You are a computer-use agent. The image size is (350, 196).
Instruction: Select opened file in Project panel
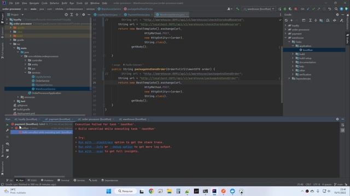pyautogui.click(x=66, y=15)
